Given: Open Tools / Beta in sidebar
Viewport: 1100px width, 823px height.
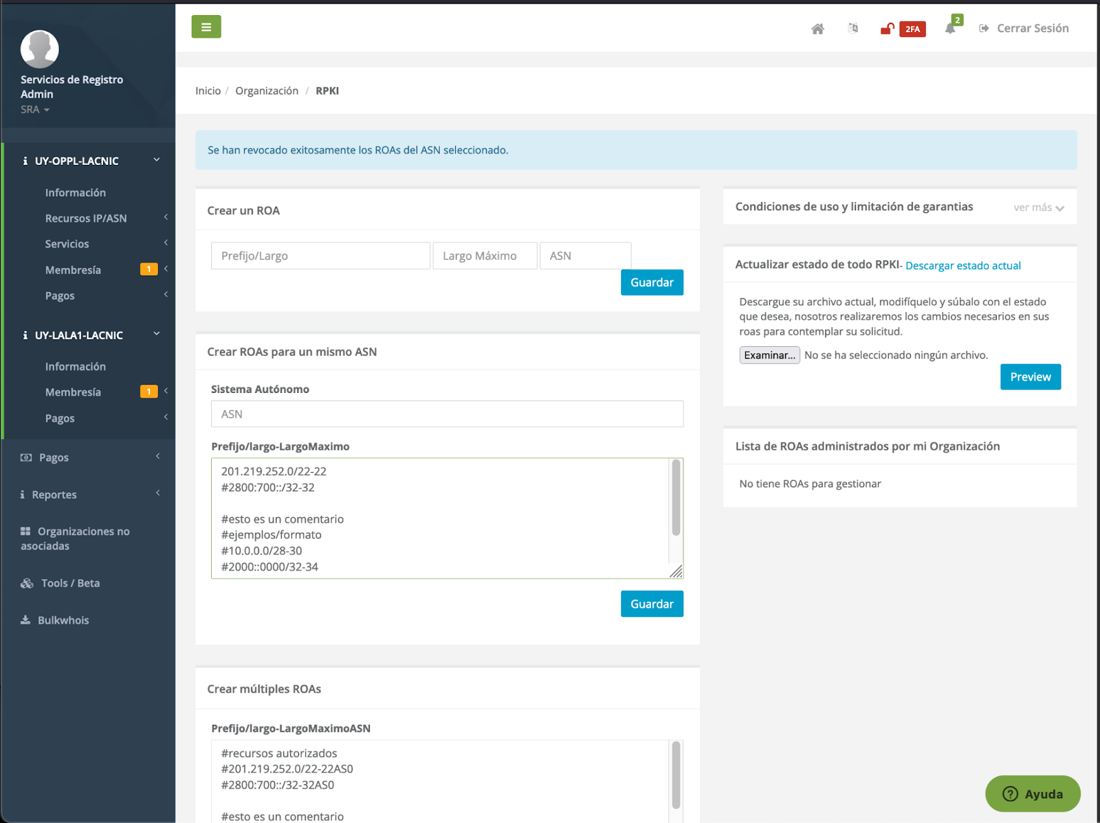Looking at the screenshot, I should coord(70,583).
